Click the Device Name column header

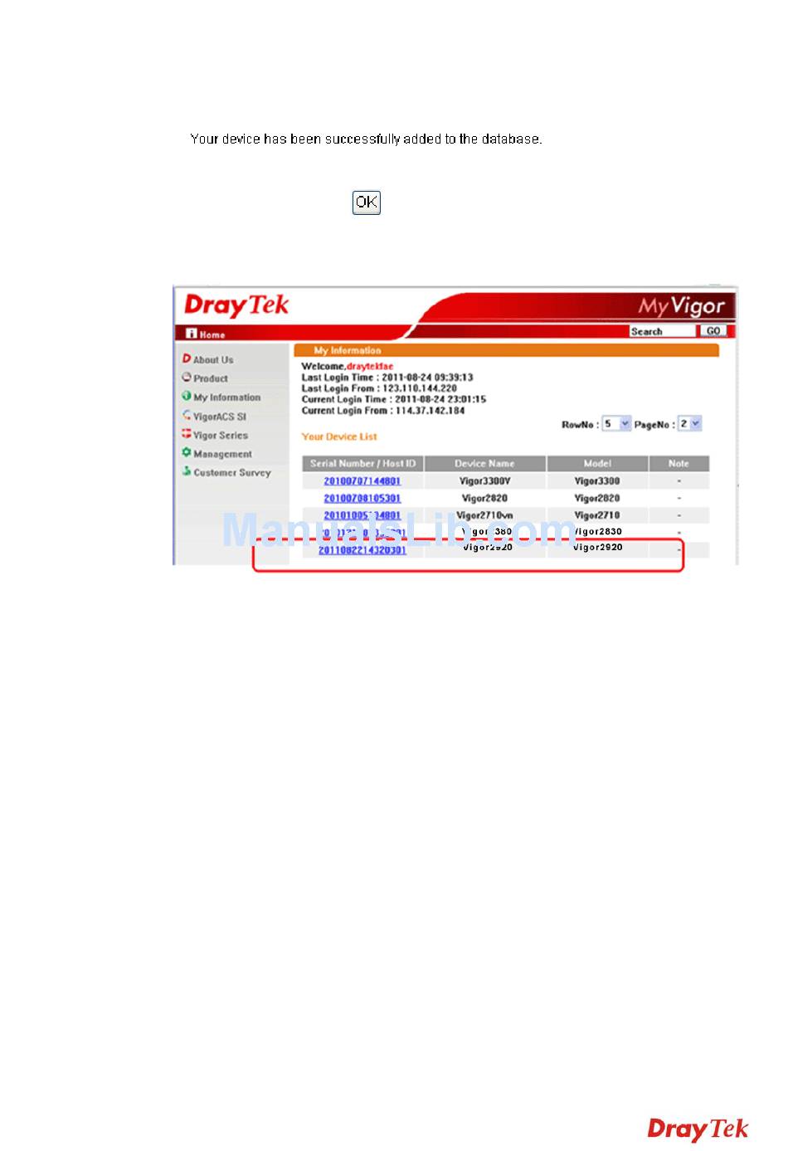(485, 464)
